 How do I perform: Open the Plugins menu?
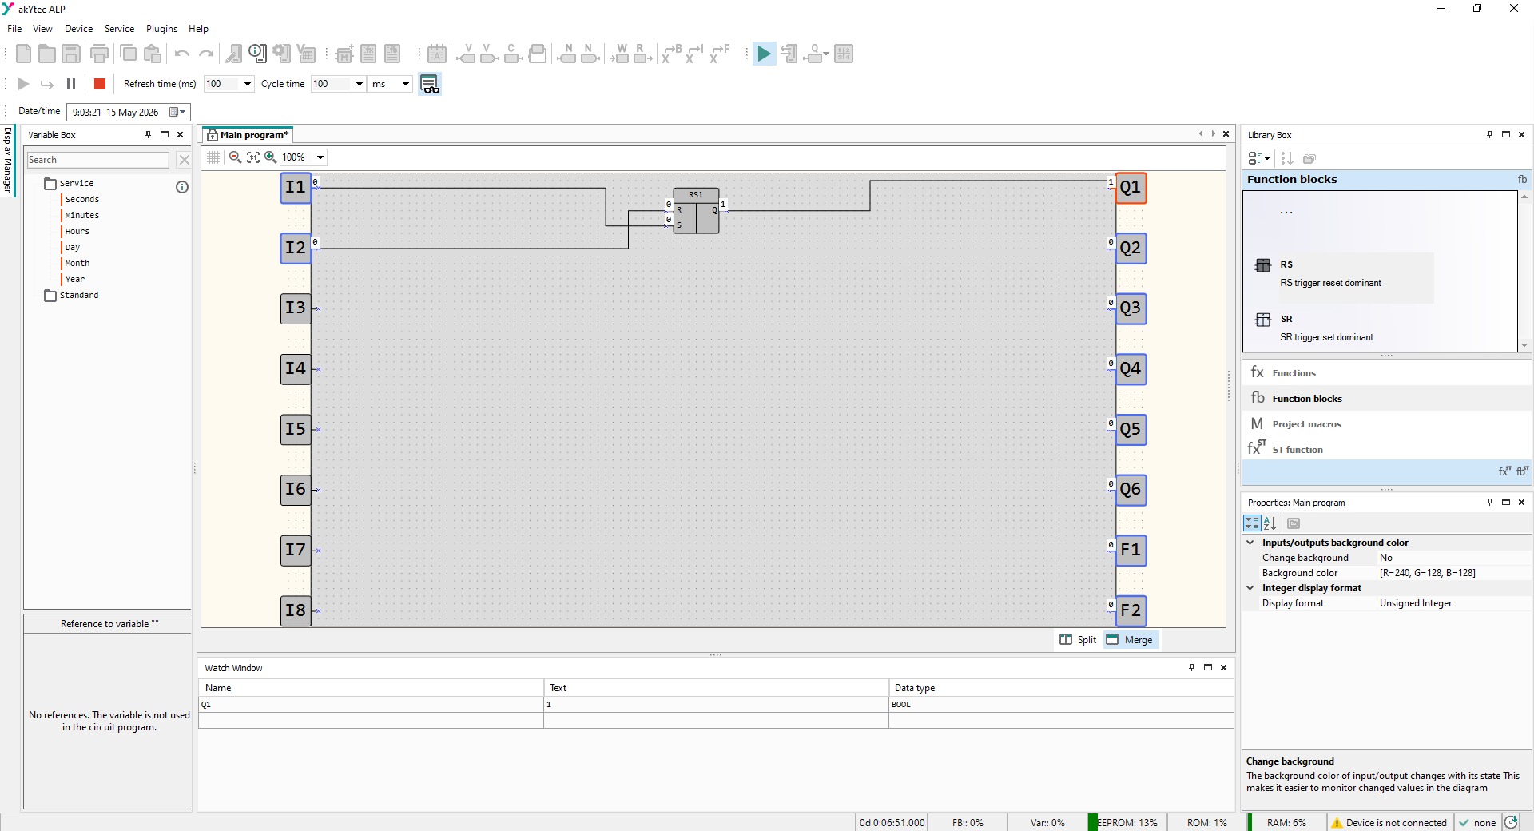tap(161, 29)
